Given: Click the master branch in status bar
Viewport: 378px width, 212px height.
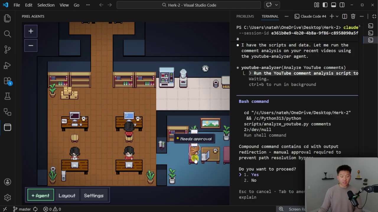Looking at the screenshot, I should pos(22,209).
